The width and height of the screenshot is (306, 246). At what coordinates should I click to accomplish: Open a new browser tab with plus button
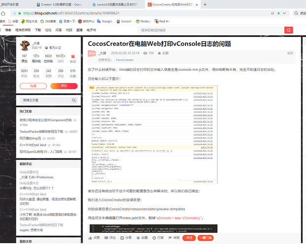(x=205, y=4)
